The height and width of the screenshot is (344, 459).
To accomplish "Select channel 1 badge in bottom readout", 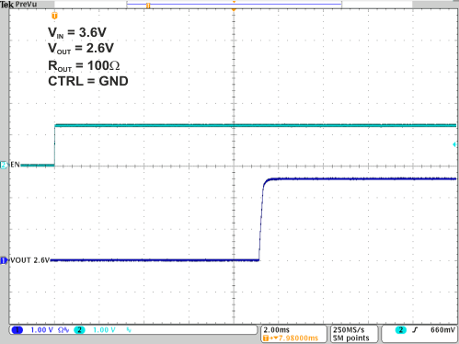I will [17, 330].
